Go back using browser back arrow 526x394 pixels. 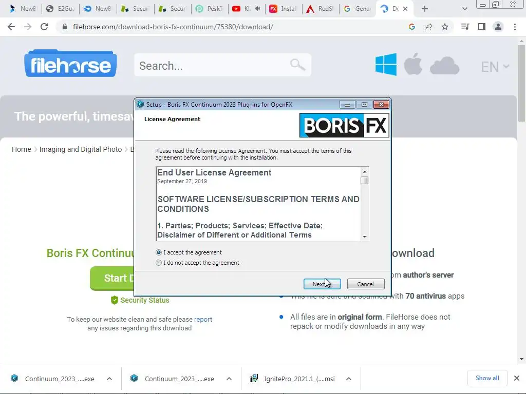pos(11,27)
